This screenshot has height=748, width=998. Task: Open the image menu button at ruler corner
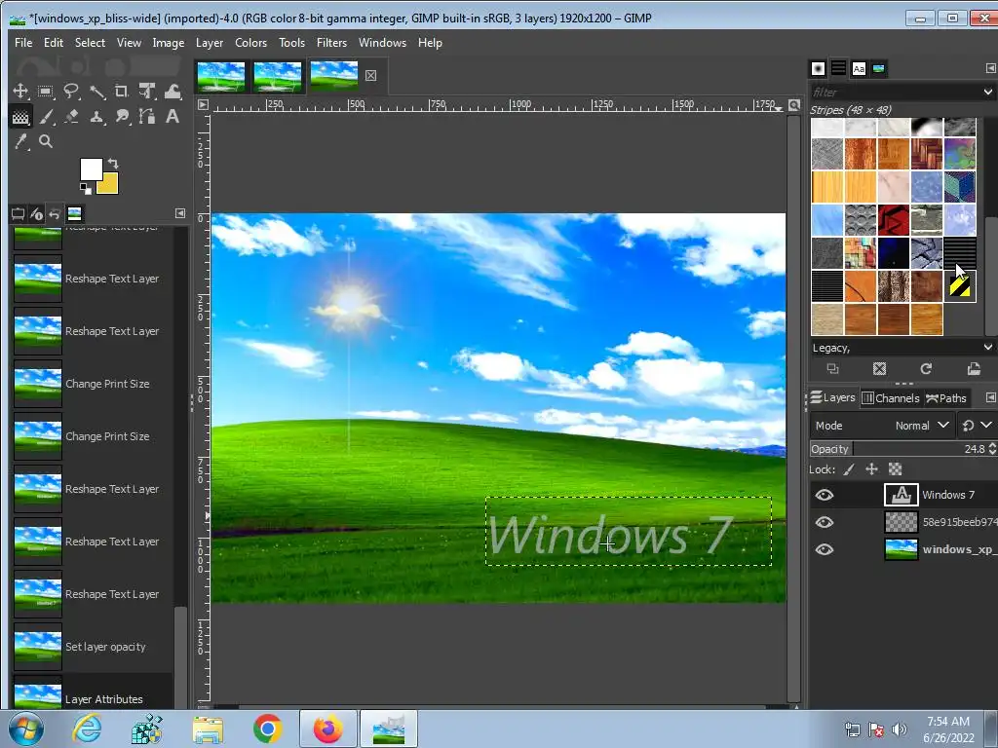203,105
